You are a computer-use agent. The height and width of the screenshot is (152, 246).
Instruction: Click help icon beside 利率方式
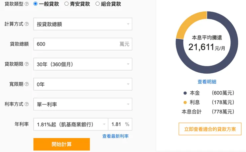[27, 104]
